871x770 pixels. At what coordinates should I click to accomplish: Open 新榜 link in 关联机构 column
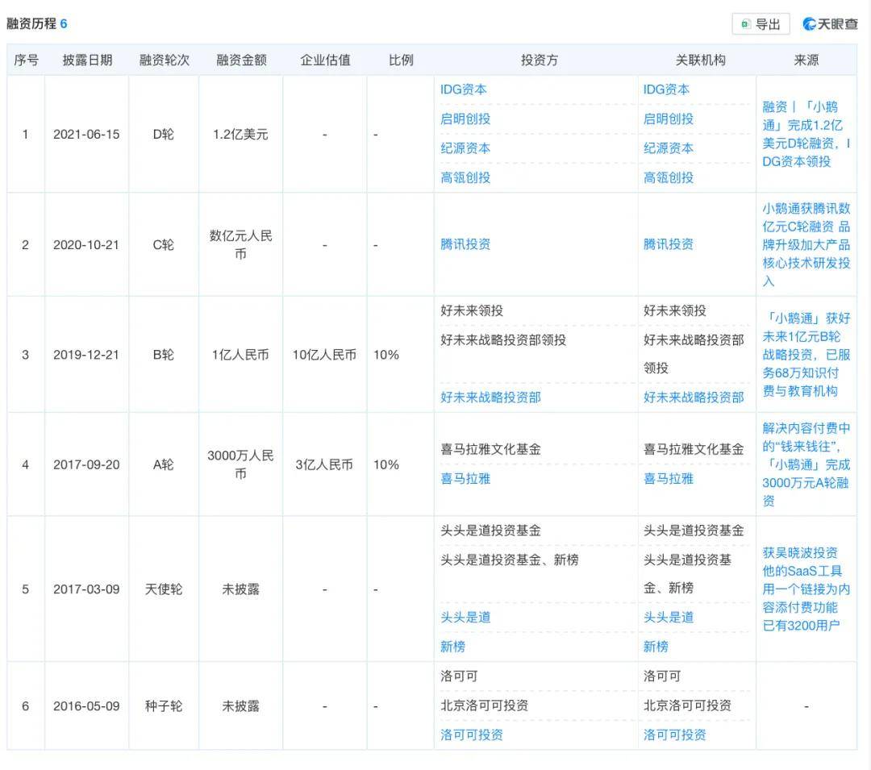[656, 646]
